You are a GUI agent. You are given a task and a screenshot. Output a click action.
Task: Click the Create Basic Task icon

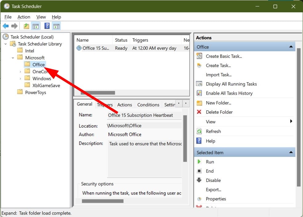tap(199, 56)
